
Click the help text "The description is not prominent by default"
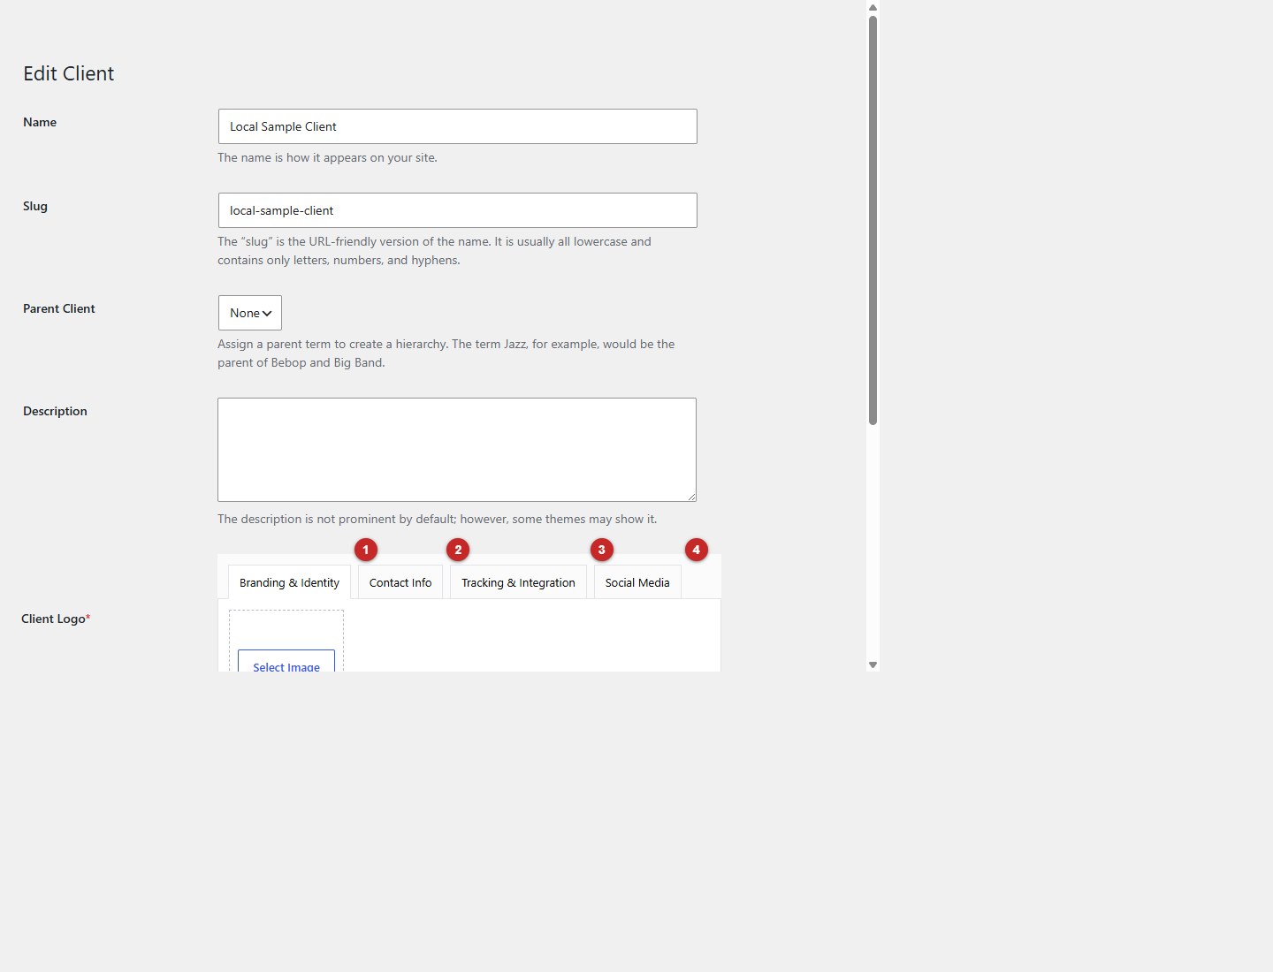coord(438,519)
